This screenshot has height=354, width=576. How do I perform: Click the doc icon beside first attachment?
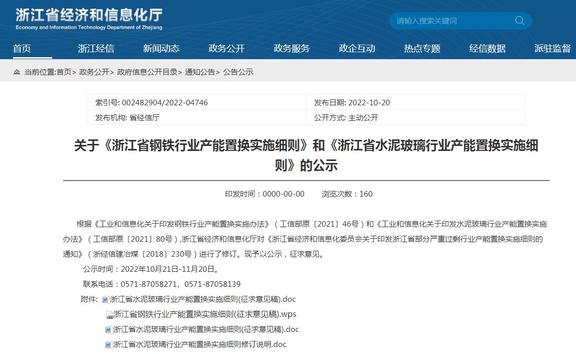[105, 300]
